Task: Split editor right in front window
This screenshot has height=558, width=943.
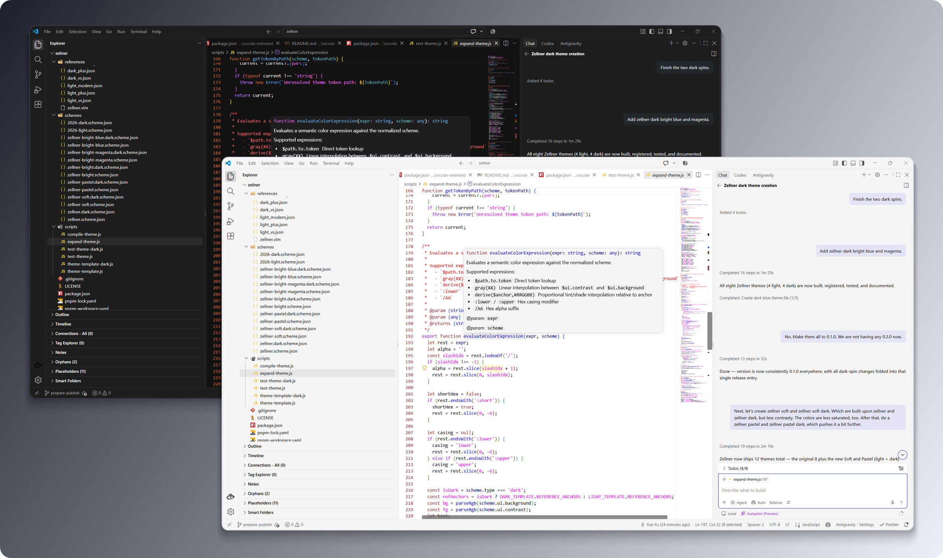Action: click(698, 175)
